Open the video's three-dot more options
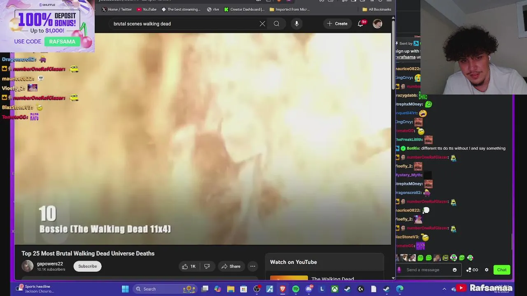Viewport: 527px width, 296px height. pos(253,266)
